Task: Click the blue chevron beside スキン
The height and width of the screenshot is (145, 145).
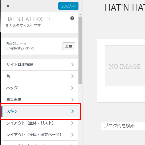Action: pos(72,111)
